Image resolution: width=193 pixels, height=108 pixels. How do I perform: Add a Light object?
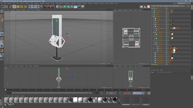[x=83, y=6]
